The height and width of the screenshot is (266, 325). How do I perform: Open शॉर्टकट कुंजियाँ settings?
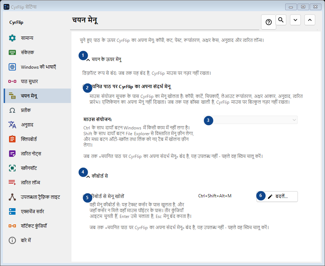tap(37, 226)
